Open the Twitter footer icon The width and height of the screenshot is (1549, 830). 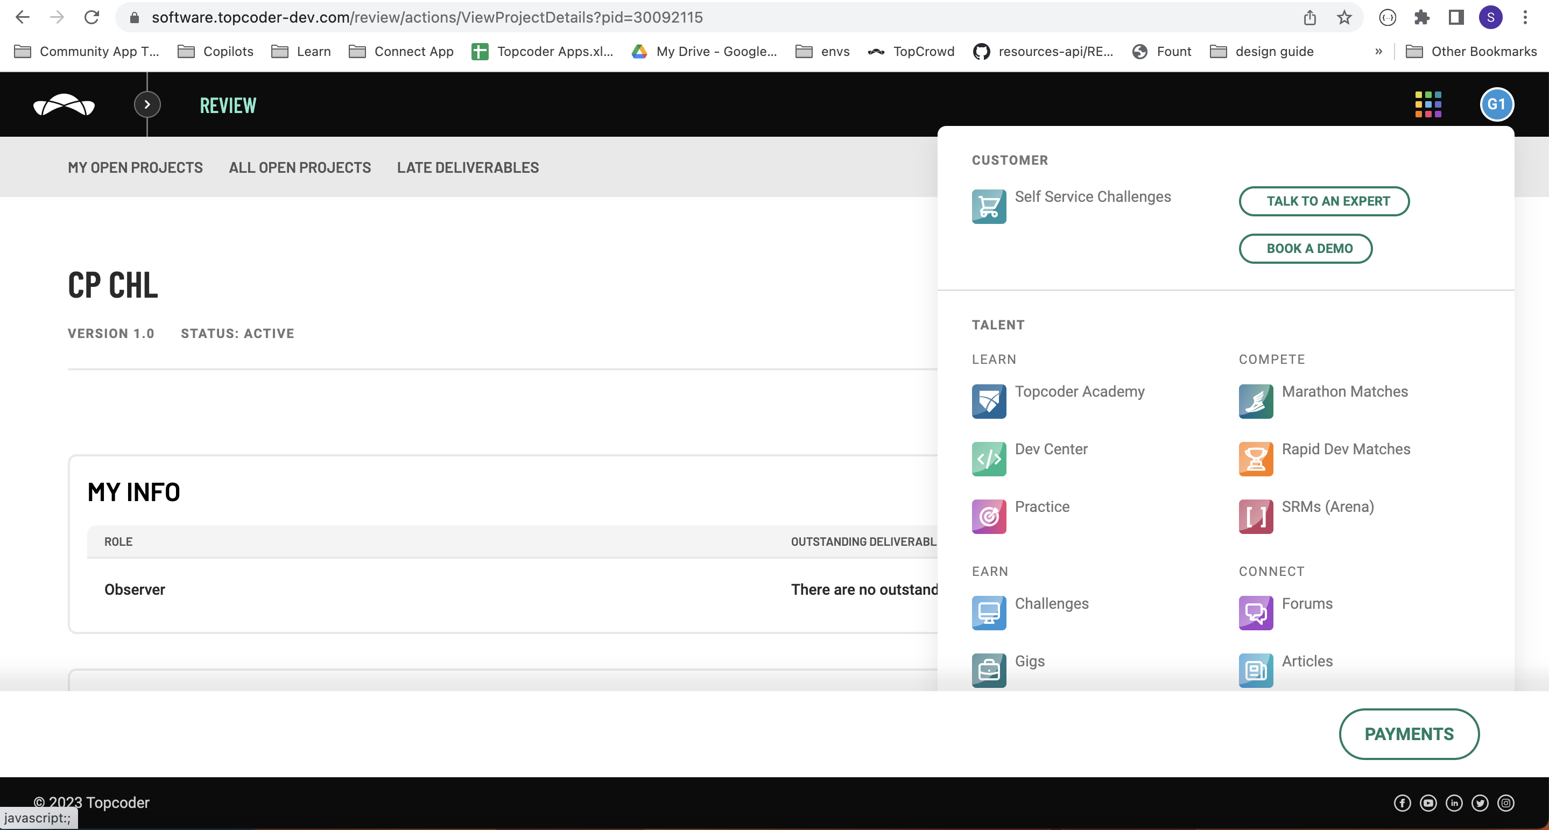[x=1480, y=803]
